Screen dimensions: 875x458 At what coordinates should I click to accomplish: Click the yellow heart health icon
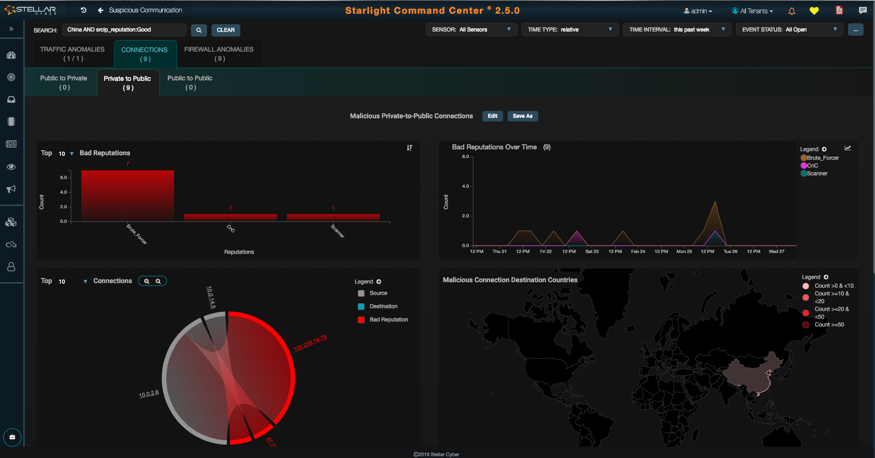814,11
